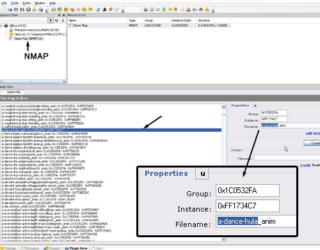
Task: Toggle the G view button in Resource Tree
Action: [57, 20]
